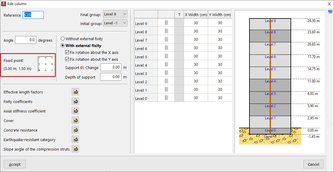The width and height of the screenshot is (334, 172).
Task: Open Slope angle of compression struts icon
Action: point(75,149)
